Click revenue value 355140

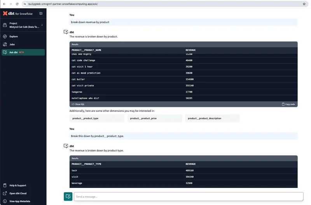pyautogui.click(x=190, y=86)
